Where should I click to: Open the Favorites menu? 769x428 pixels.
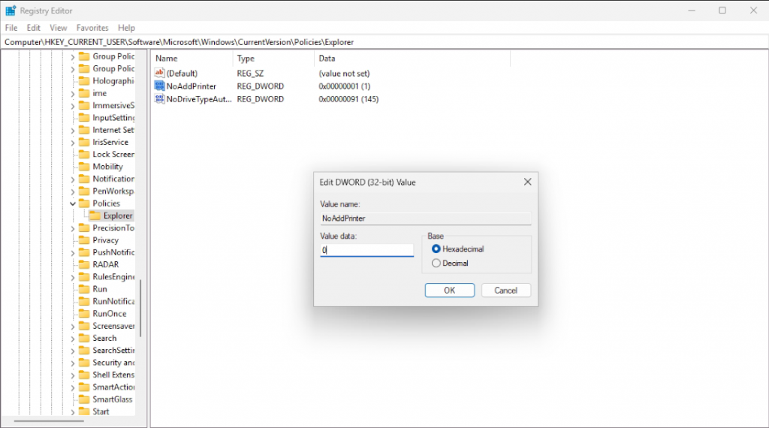[x=92, y=28]
